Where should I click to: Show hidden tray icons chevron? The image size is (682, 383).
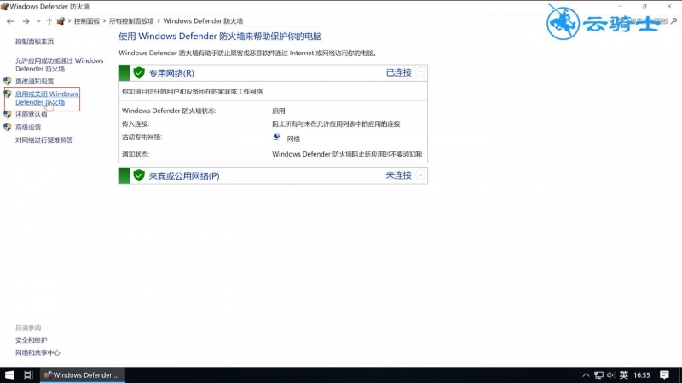pos(586,375)
